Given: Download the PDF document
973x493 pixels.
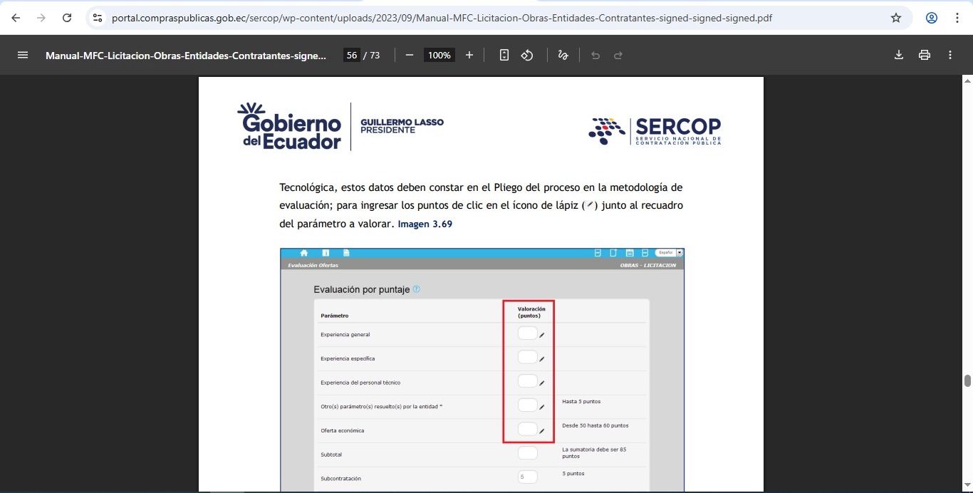Looking at the screenshot, I should tap(899, 55).
